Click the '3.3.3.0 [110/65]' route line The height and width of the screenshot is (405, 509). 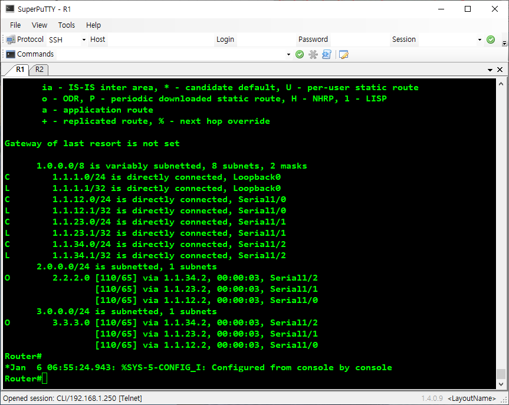click(162, 322)
